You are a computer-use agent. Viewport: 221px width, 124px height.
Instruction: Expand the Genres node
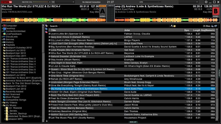coord(2,39)
